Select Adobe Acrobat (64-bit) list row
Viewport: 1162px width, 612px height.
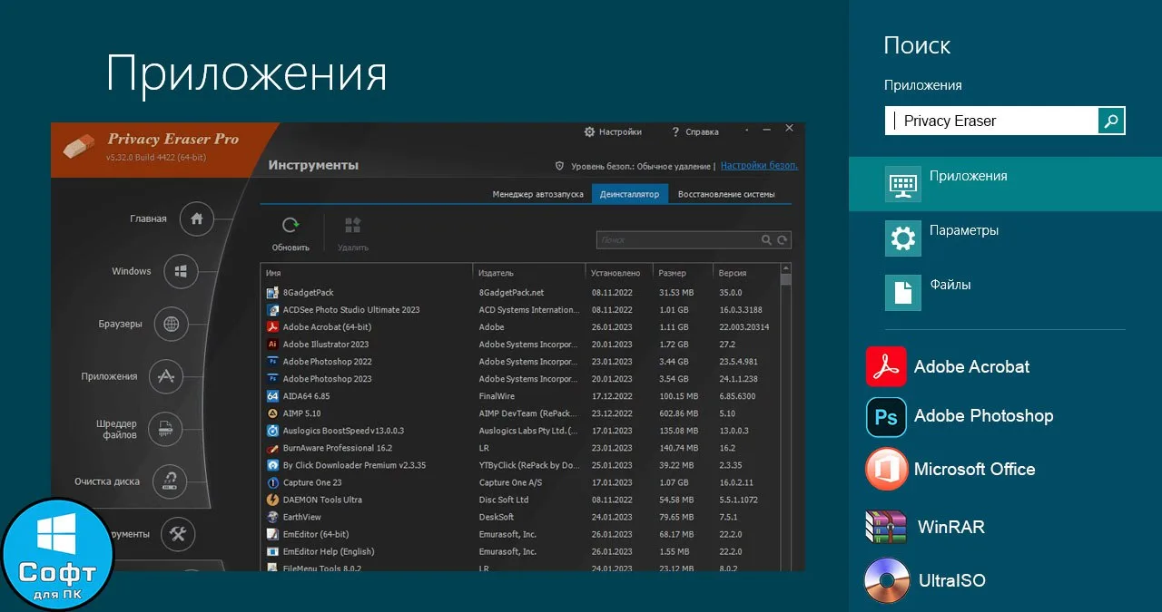(x=520, y=327)
